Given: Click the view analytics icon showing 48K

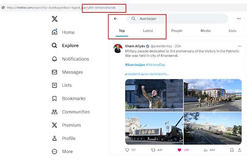Looking at the screenshot, I should pyautogui.click(x=205, y=150).
